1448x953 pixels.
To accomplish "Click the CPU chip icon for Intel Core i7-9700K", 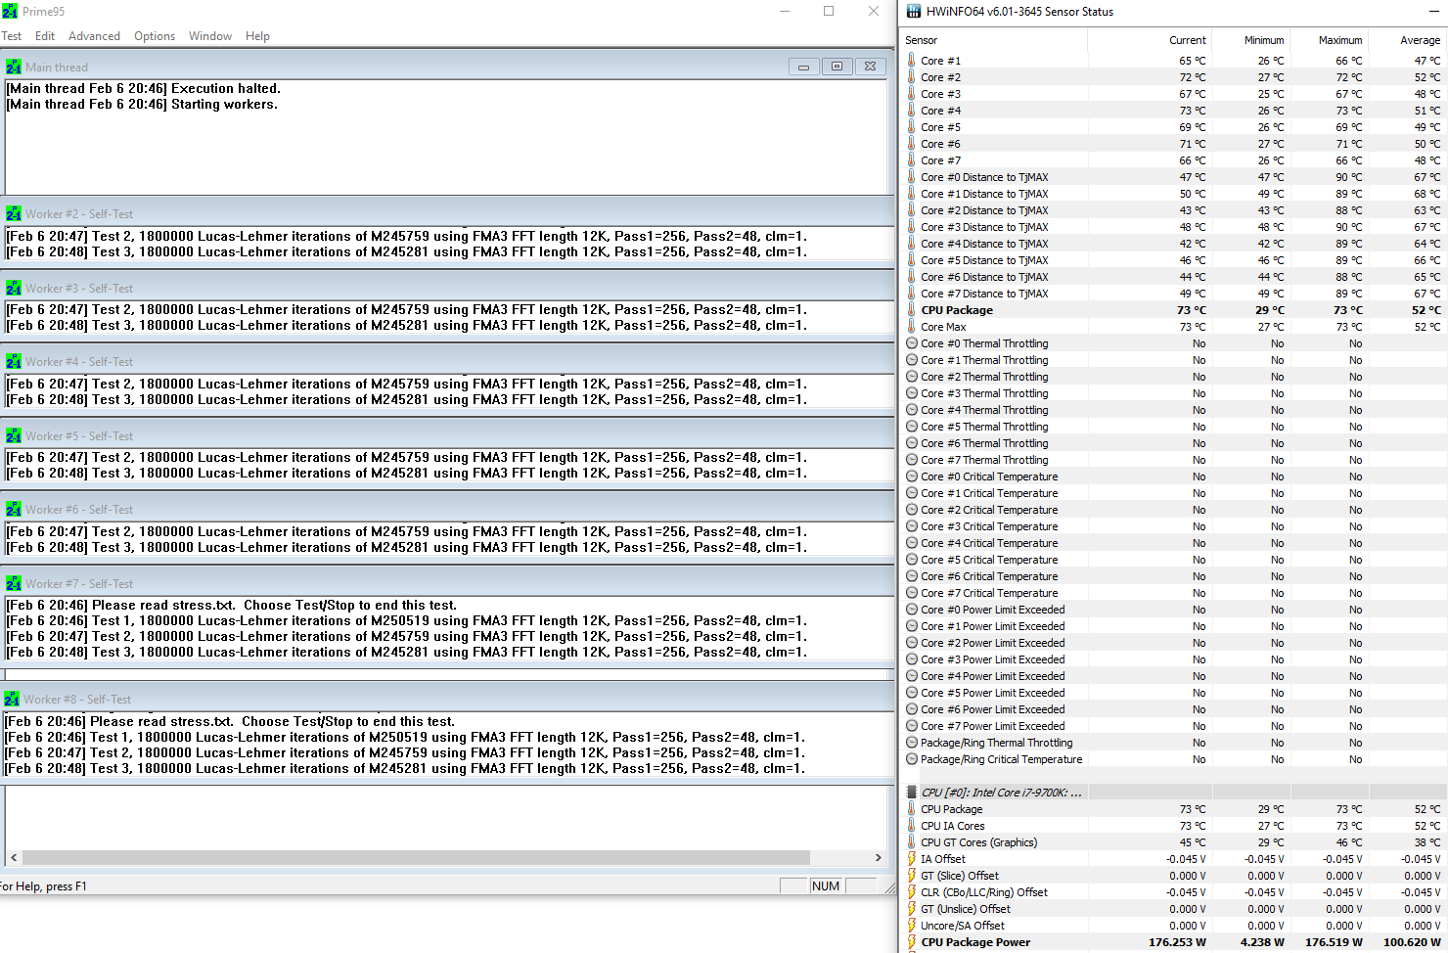I will click(x=912, y=793).
